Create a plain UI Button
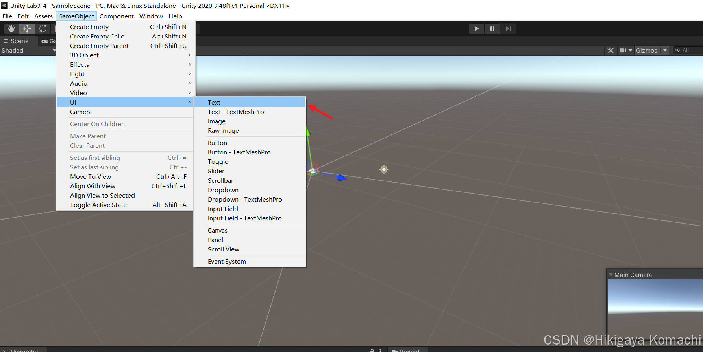Screen dimensions: 703x352 pyautogui.click(x=250, y=143)
